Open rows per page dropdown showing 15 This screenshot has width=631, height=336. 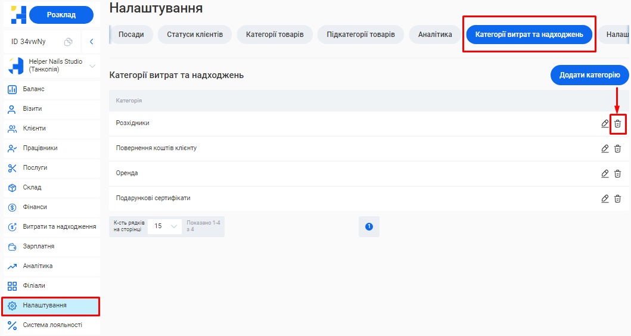[x=165, y=226]
